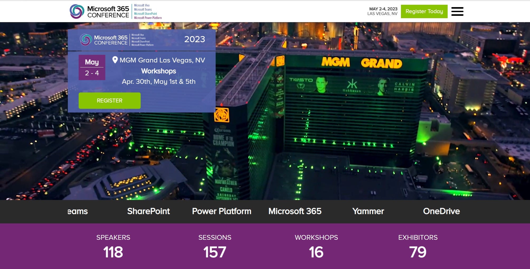The height and width of the screenshot is (269, 530).
Task: Click the green REGISTER button in the banner
Action: (x=110, y=100)
